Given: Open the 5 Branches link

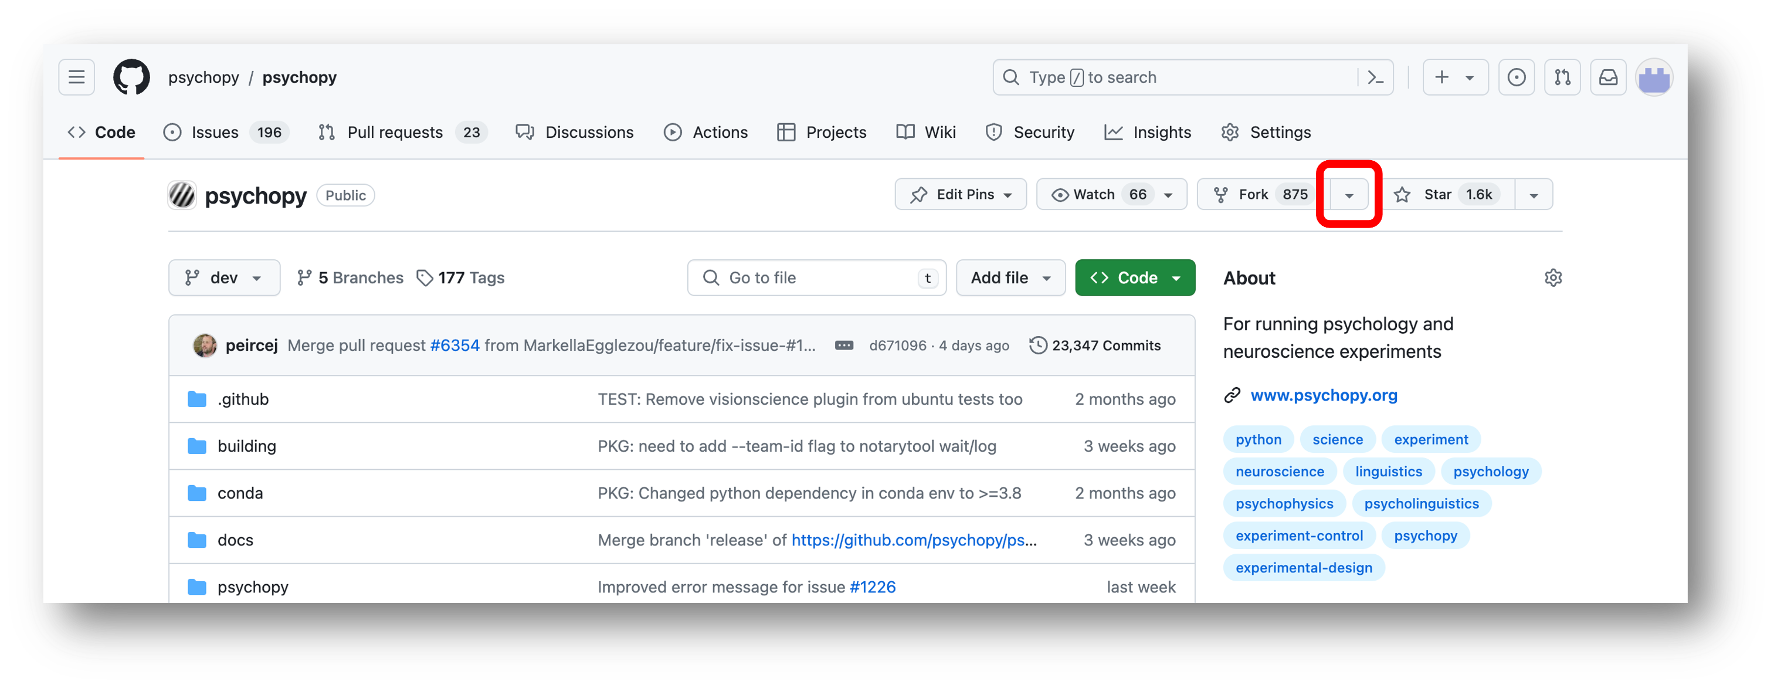Looking at the screenshot, I should (350, 277).
